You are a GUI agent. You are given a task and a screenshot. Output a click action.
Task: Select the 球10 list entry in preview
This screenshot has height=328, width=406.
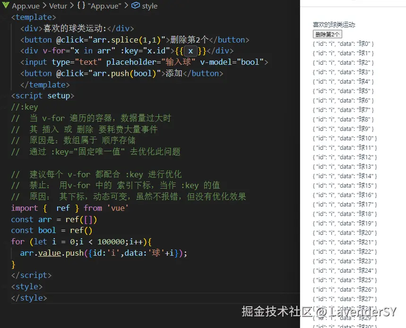click(345, 138)
